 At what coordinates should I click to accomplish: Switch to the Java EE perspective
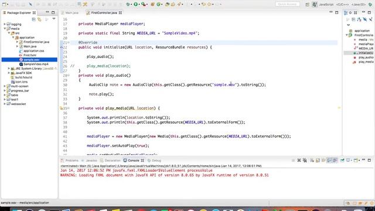(358, 4)
